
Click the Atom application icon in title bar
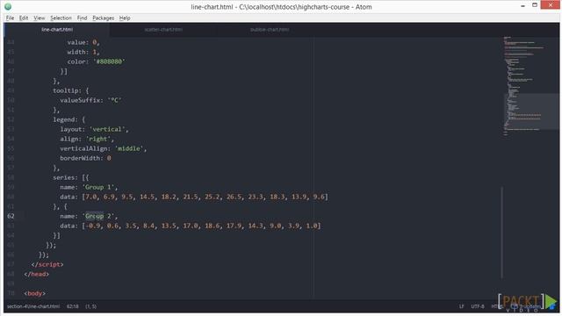(8, 7)
